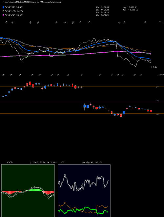
Task: Click the ADX panel title
Action: click(62, 162)
